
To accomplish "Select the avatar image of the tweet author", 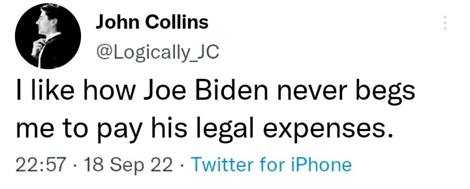I will [x=48, y=35].
